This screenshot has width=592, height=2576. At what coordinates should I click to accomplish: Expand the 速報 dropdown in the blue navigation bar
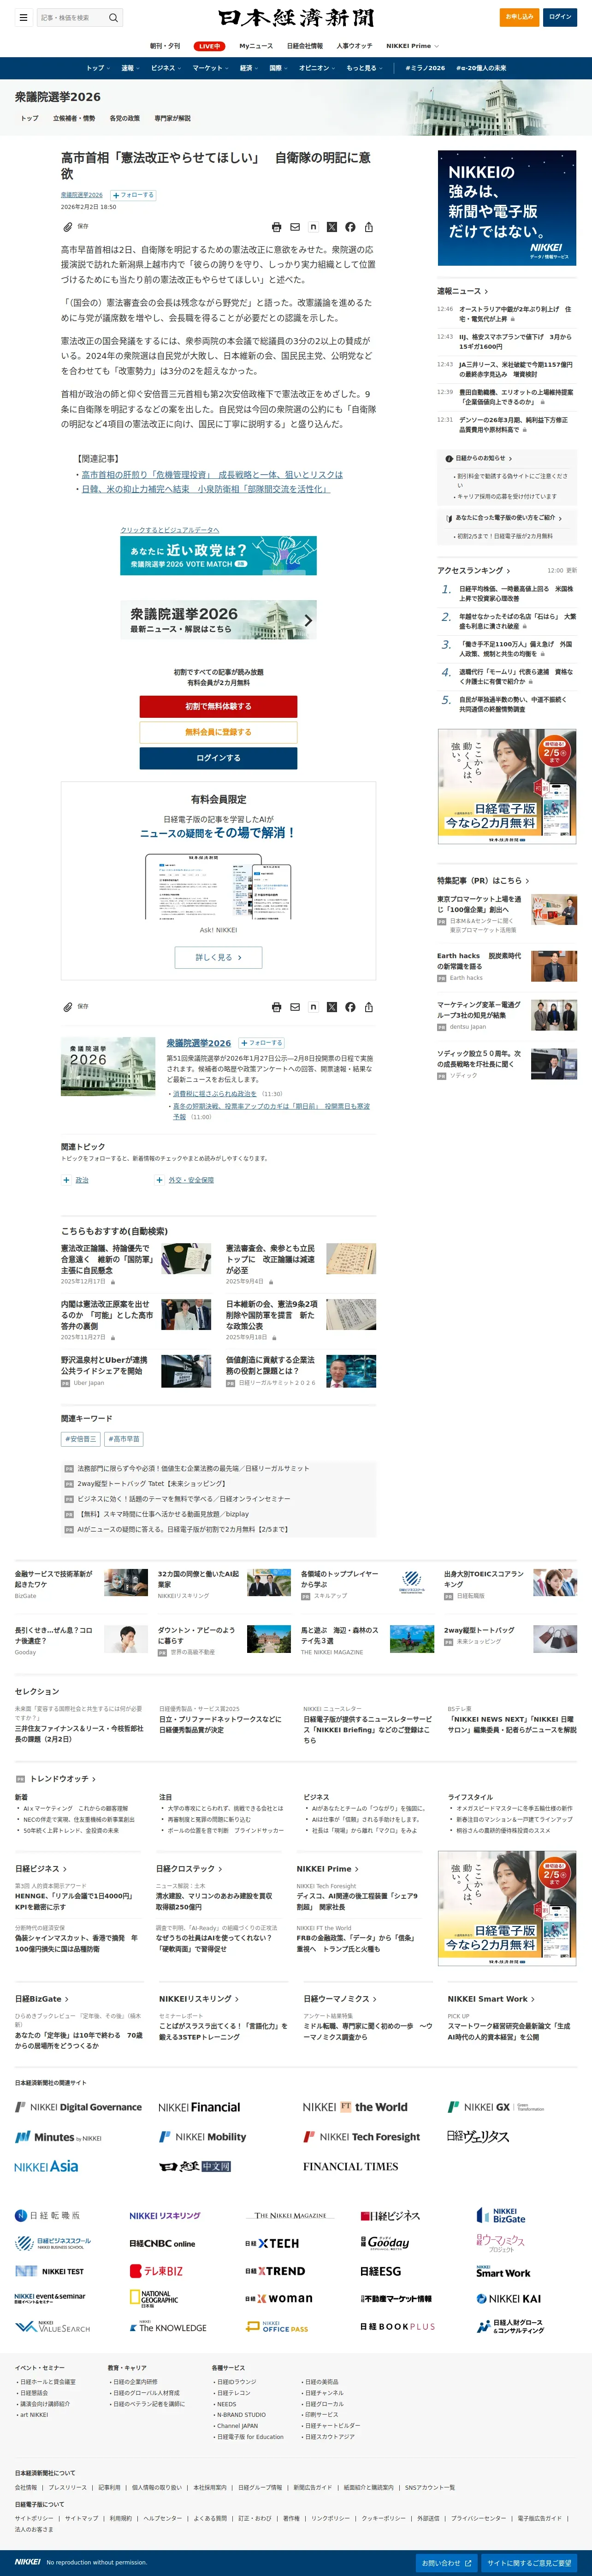click(130, 68)
